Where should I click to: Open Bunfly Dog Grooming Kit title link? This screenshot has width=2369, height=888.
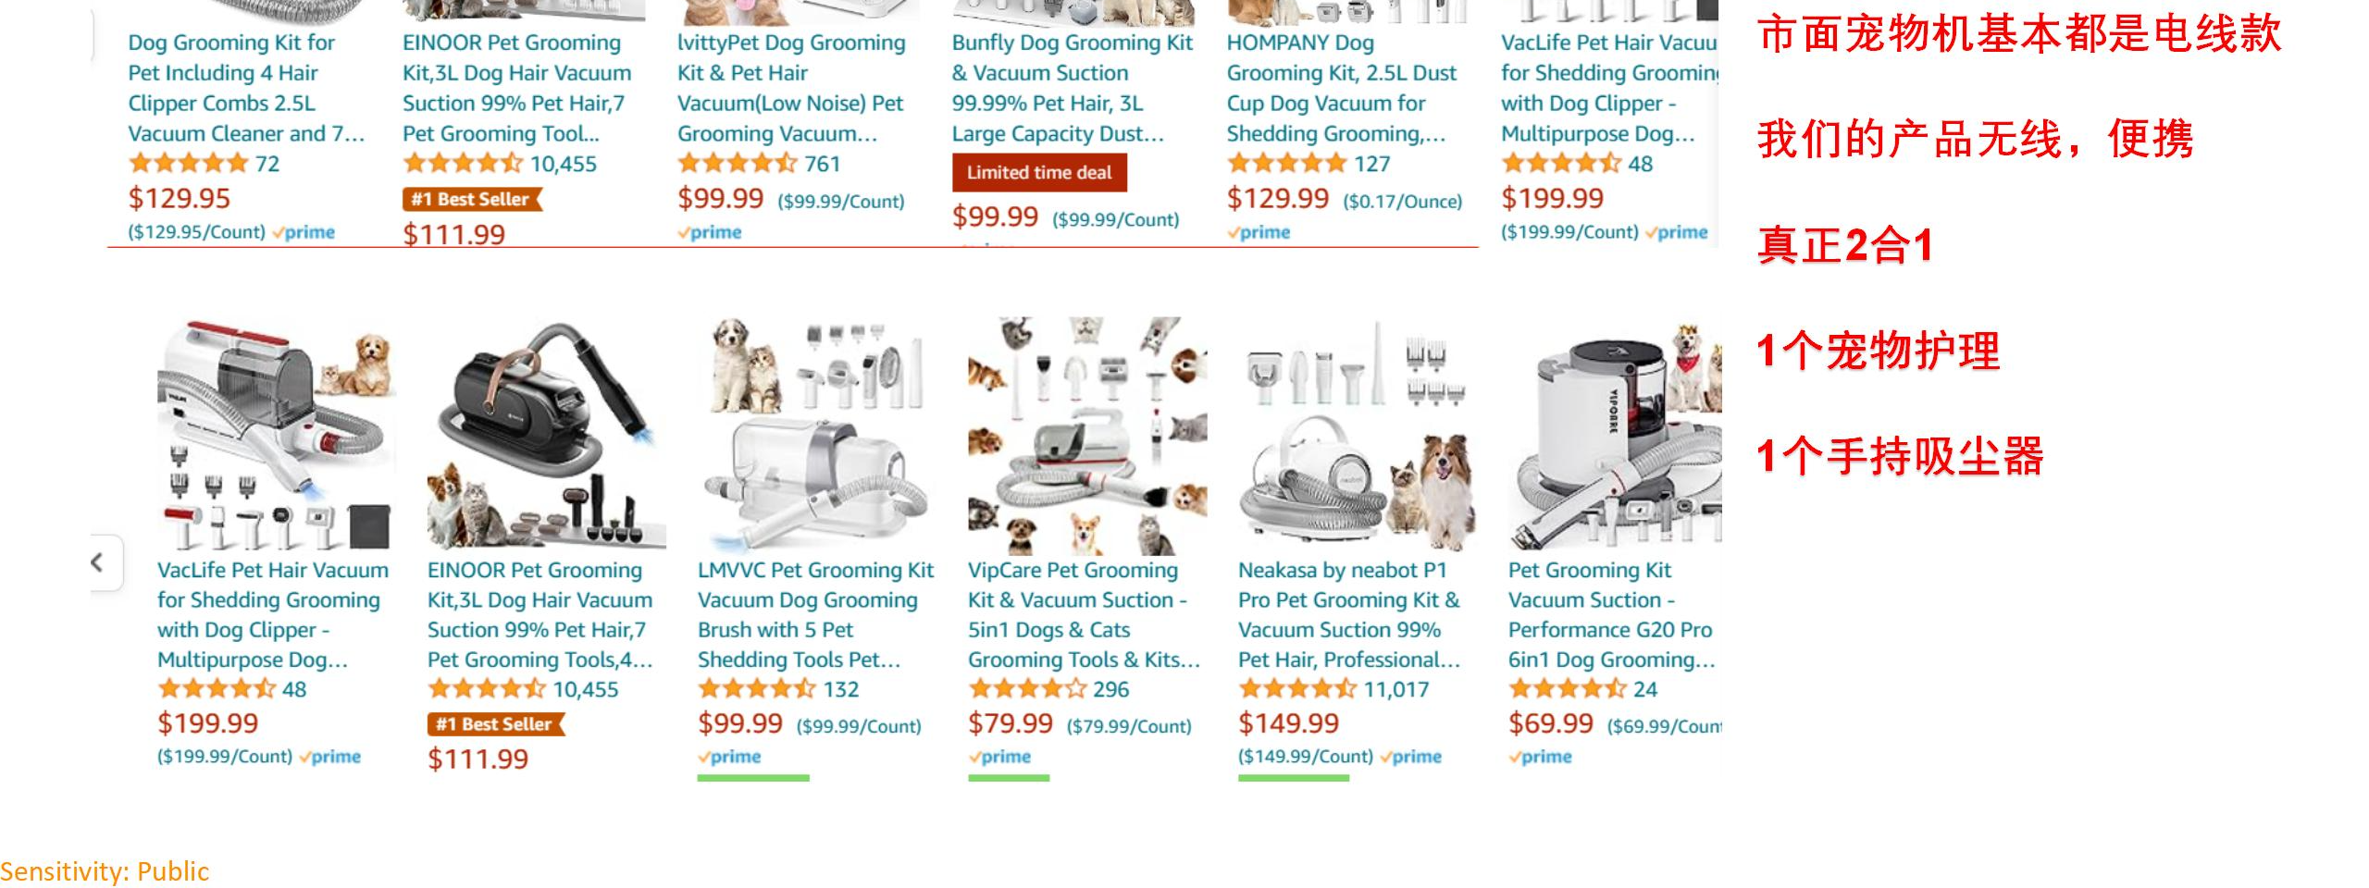click(1072, 88)
